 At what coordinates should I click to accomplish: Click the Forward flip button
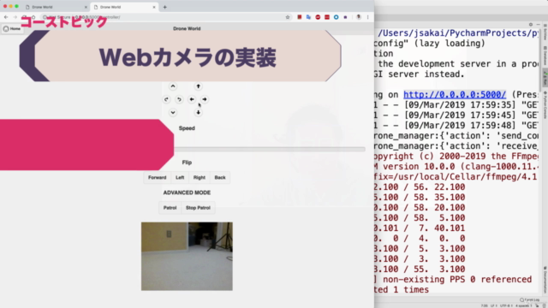158,177
